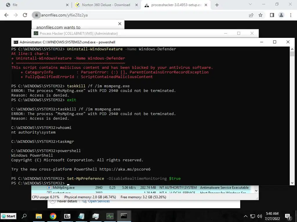Open Chrome side panel
297x222 pixels.
pos(272,15)
